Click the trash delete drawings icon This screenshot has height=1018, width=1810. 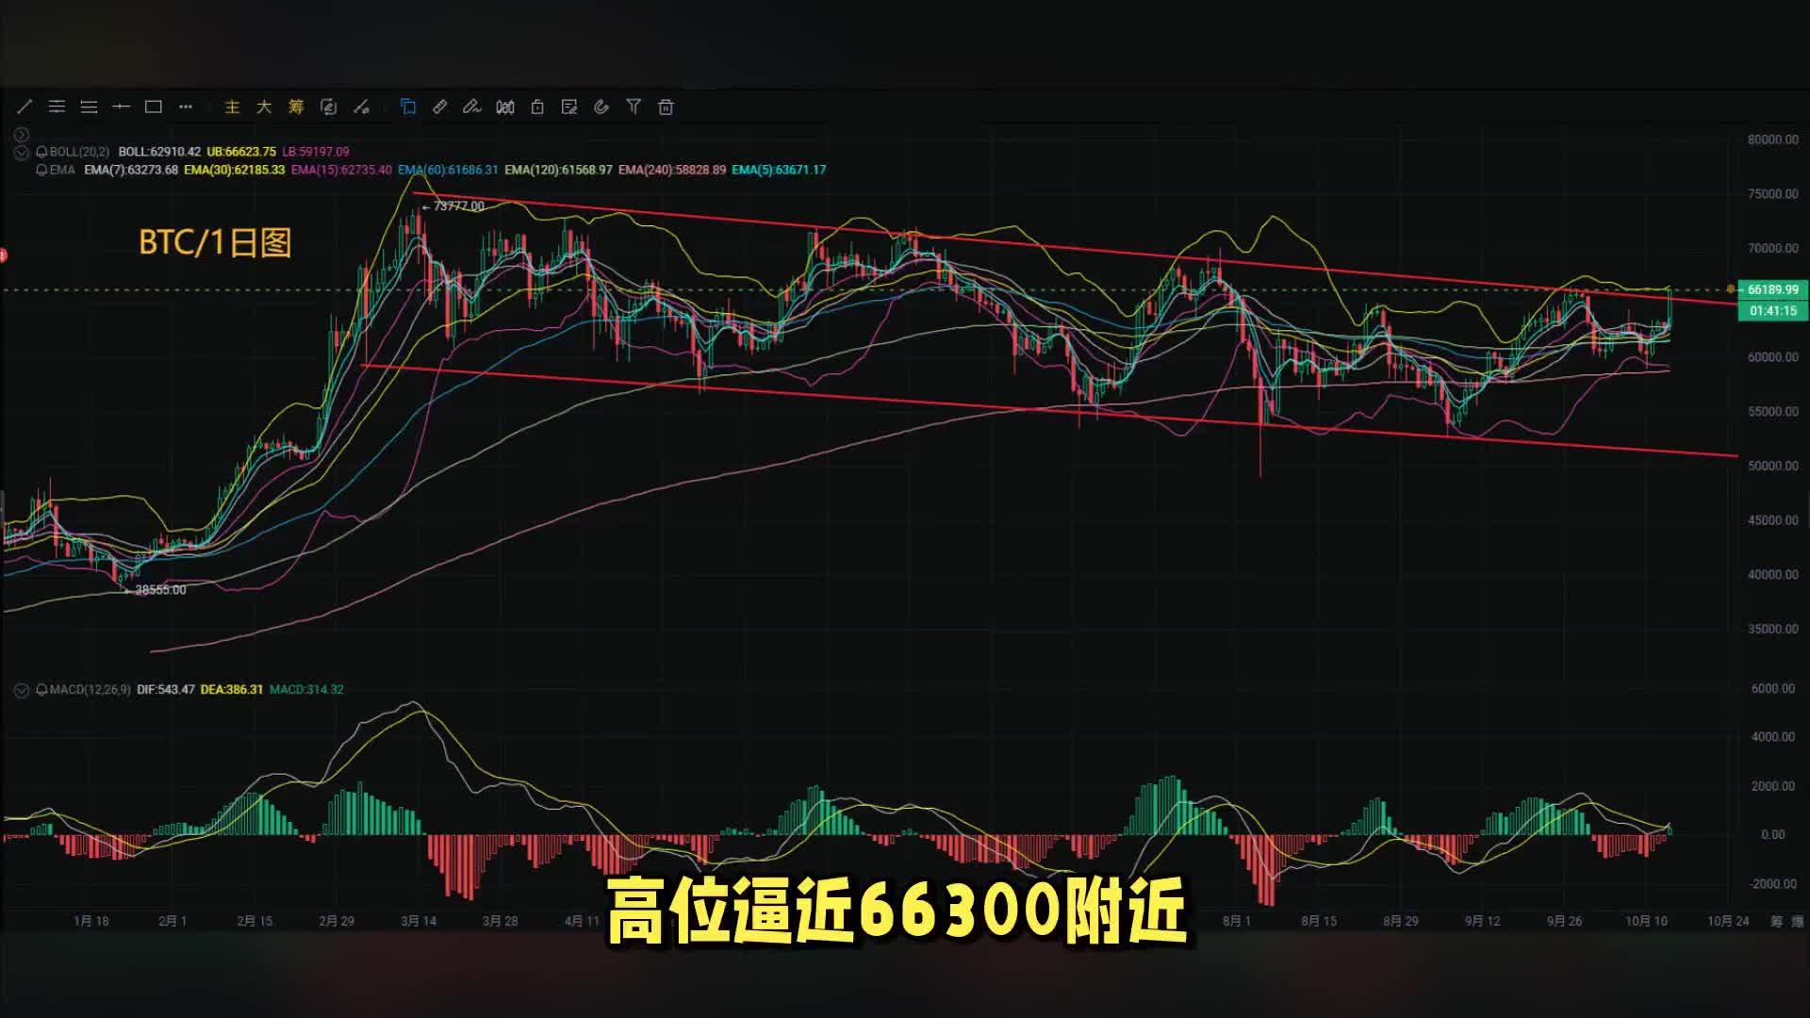[666, 107]
